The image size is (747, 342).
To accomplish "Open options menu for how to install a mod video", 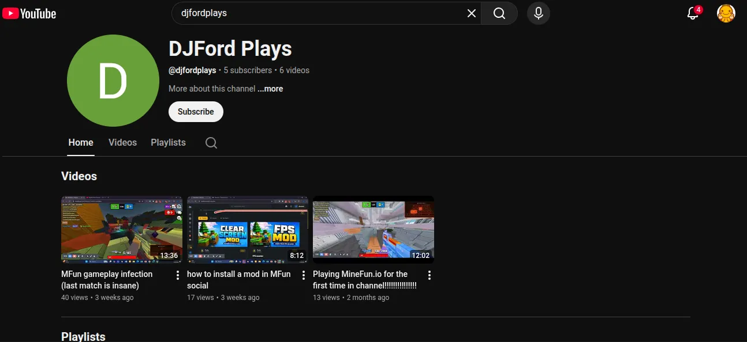I will (304, 275).
